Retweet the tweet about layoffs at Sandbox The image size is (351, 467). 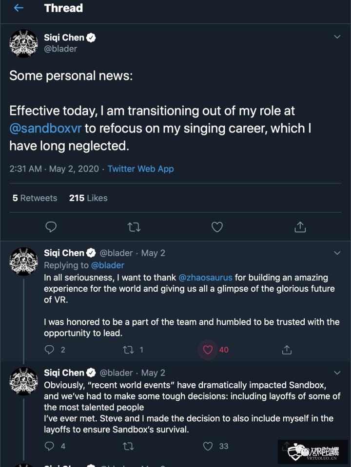pos(129,446)
